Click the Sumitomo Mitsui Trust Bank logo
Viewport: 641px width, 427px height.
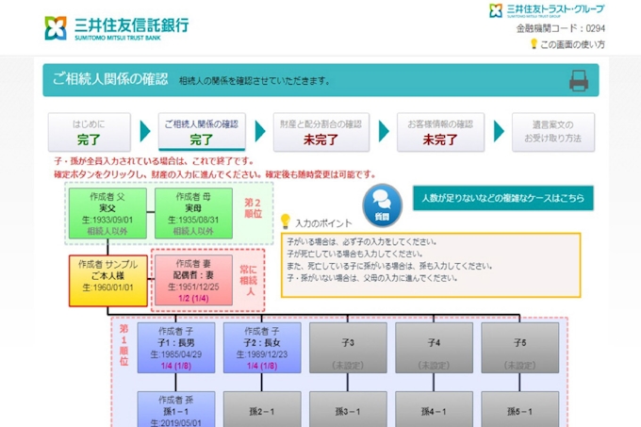point(116,27)
